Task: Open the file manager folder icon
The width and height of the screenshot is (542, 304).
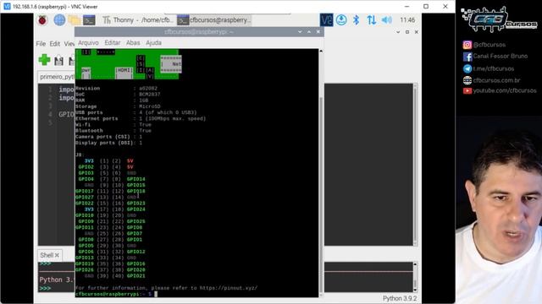Action: coord(74,20)
